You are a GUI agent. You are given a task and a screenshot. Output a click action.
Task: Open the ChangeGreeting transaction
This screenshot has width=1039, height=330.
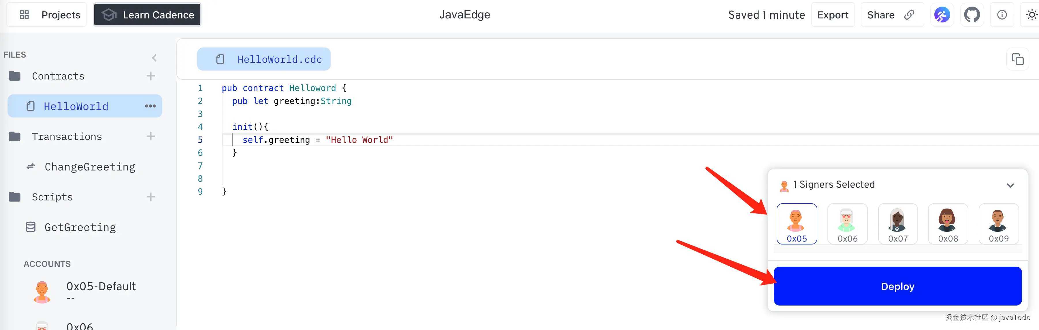point(90,167)
